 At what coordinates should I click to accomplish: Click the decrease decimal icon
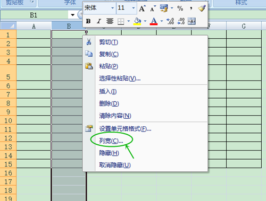pyautogui.click(x=181, y=21)
